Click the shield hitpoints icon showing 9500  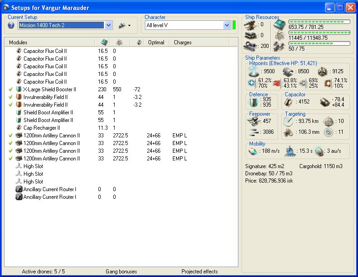click(254, 71)
